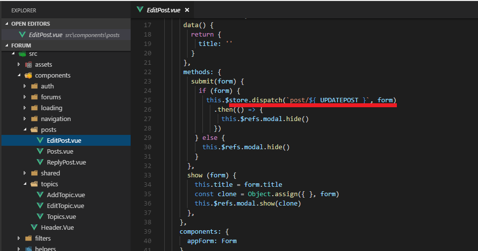Collapse the topics folder arrow
The width and height of the screenshot is (478, 251).
[x=25, y=184]
